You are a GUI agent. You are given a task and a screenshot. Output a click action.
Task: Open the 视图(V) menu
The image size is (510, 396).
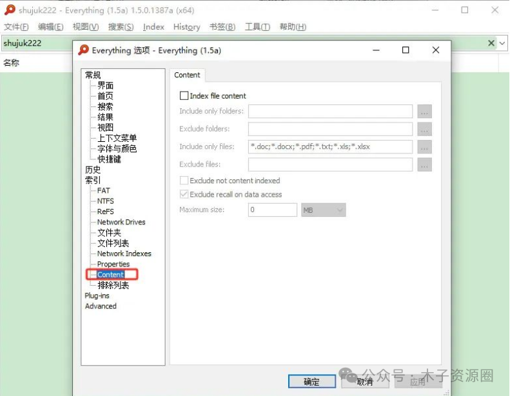tap(86, 26)
